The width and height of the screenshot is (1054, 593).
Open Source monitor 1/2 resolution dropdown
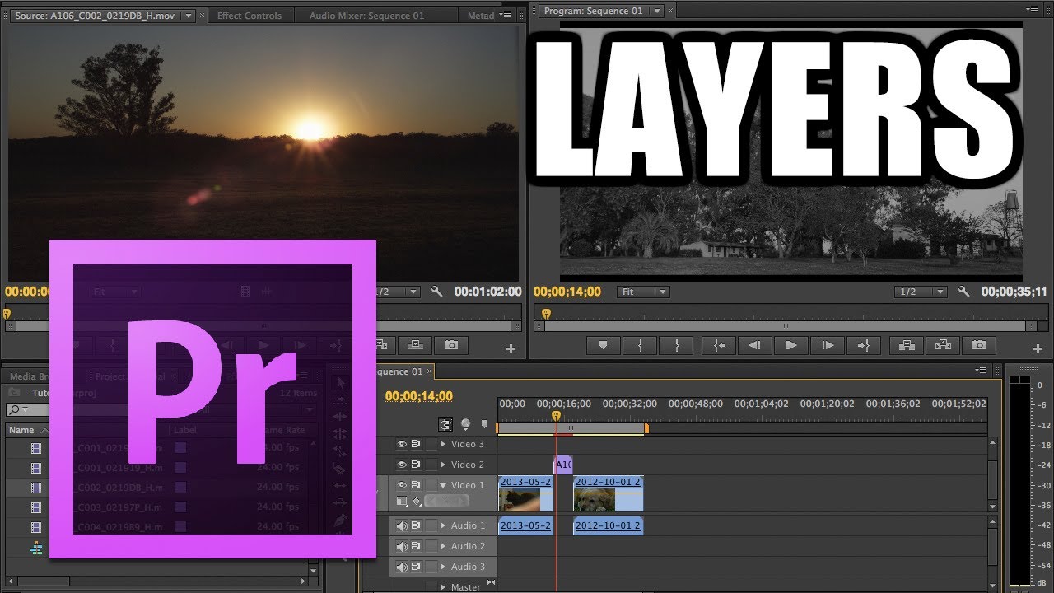point(399,292)
